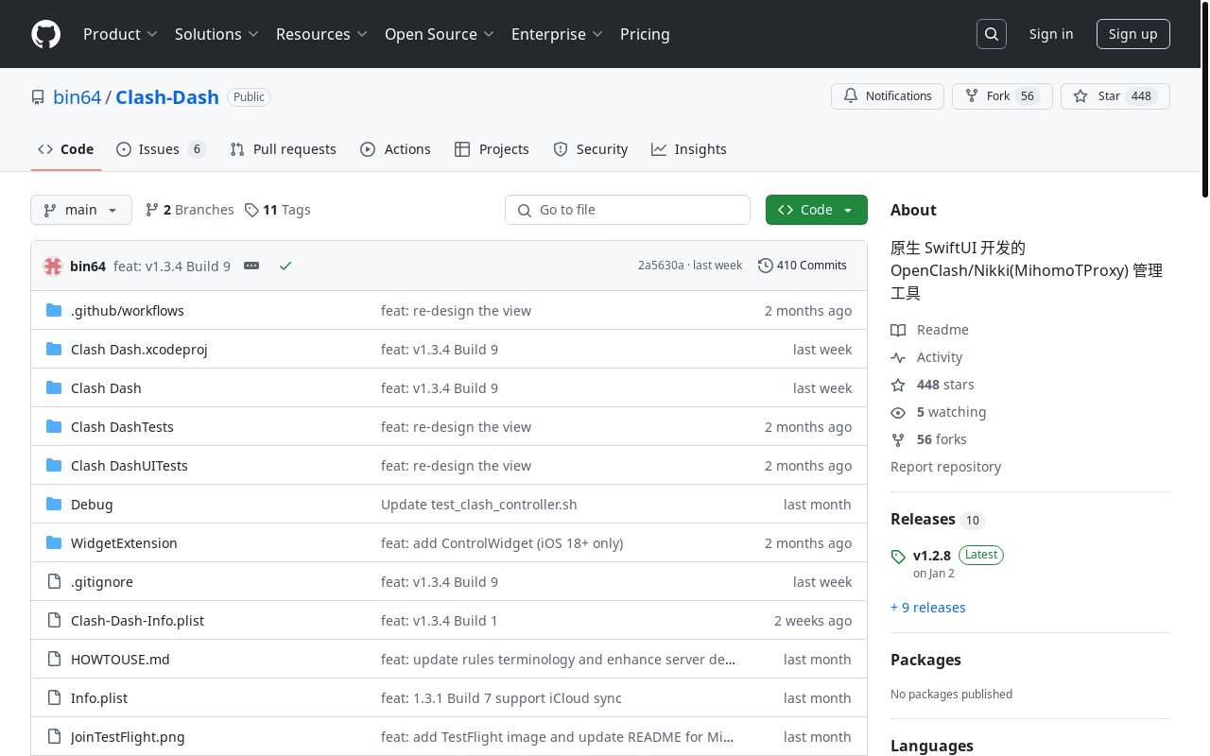Screen dimensions: 1210x756
Task: Click the Notifications bell button
Action: coord(887,96)
